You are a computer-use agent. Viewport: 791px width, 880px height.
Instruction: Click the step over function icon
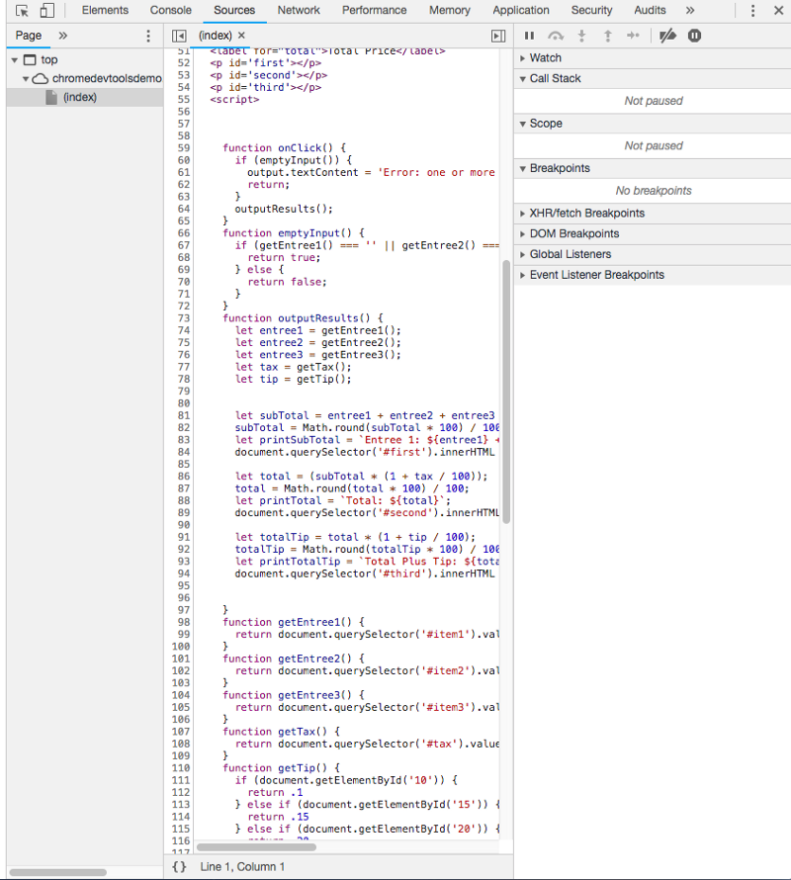coord(556,36)
